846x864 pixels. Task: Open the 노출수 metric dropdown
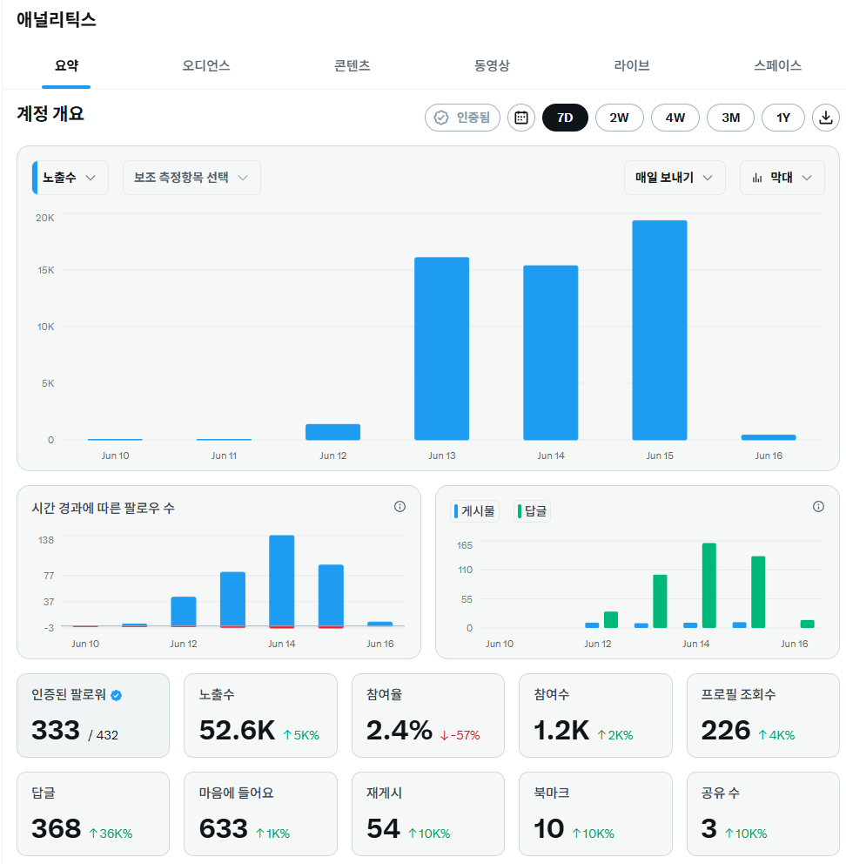[70, 178]
